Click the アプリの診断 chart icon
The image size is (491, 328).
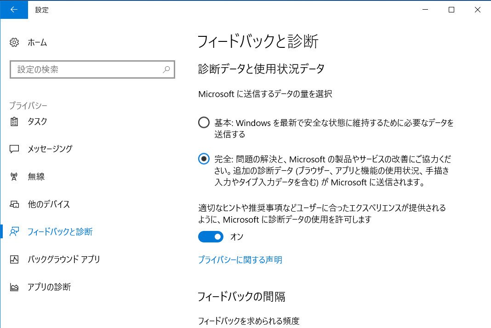click(14, 287)
